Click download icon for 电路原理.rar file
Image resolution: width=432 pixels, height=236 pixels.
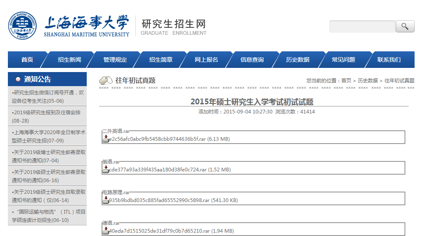(x=106, y=200)
